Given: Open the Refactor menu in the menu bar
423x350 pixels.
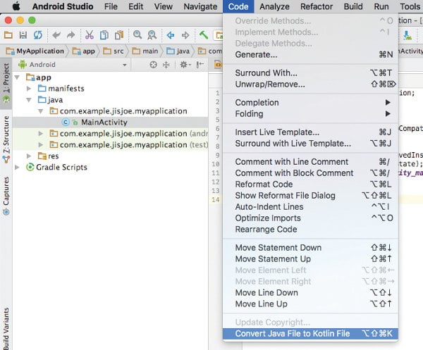Looking at the screenshot, I should (x=317, y=6).
